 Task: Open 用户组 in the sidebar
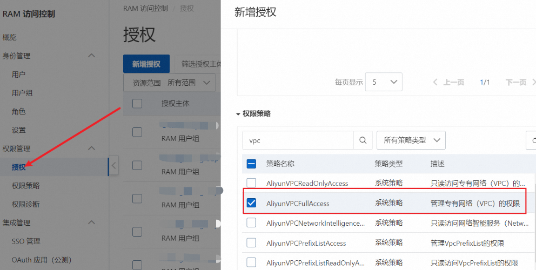[x=22, y=93]
